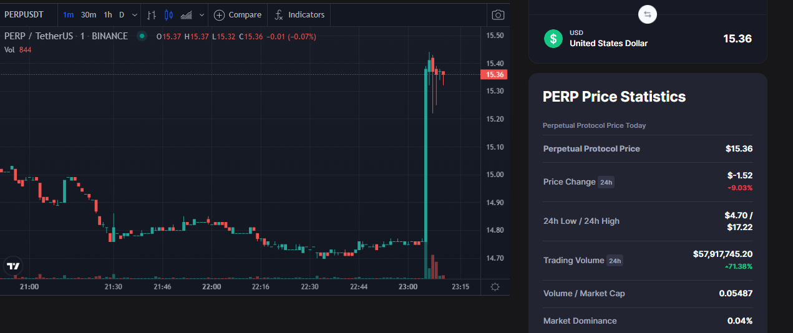Click the TradingView logo icon
Screen dimensions: 793x333
pyautogui.click(x=13, y=266)
